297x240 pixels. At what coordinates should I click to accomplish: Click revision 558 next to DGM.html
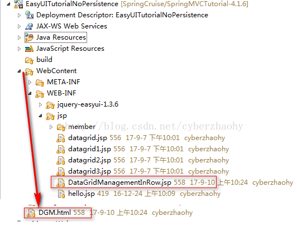(x=79, y=213)
